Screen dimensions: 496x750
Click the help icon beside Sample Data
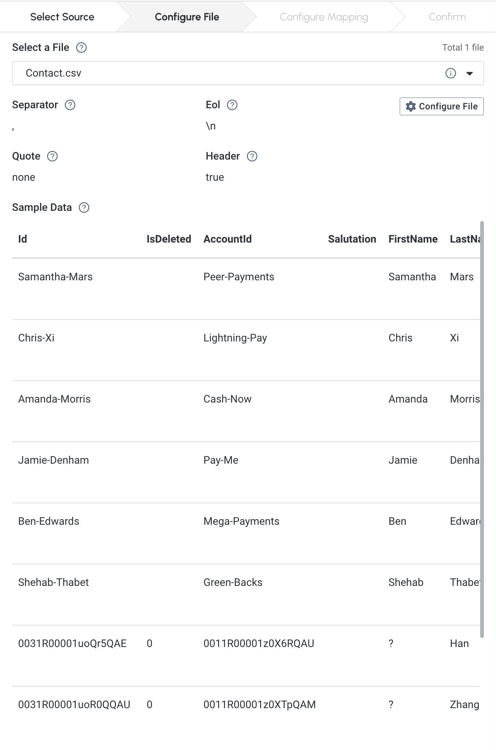pos(84,207)
